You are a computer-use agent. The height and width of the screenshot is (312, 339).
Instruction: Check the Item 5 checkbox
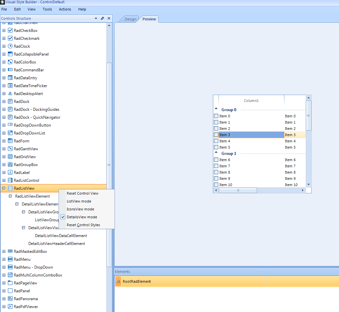pos(216,147)
